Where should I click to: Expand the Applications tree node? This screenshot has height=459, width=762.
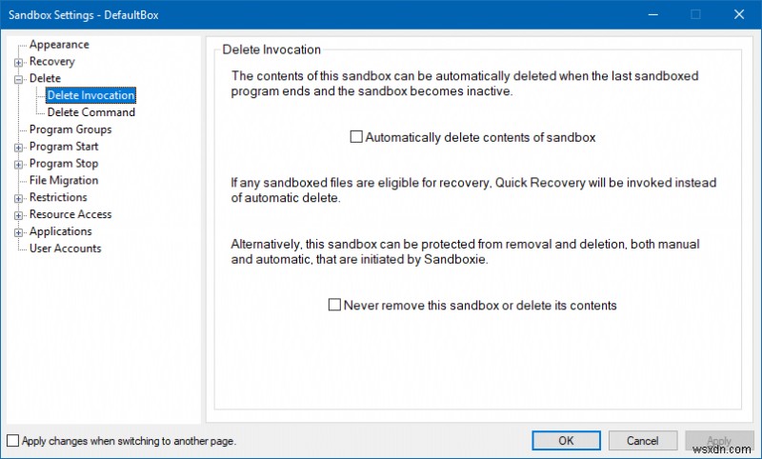(18, 232)
